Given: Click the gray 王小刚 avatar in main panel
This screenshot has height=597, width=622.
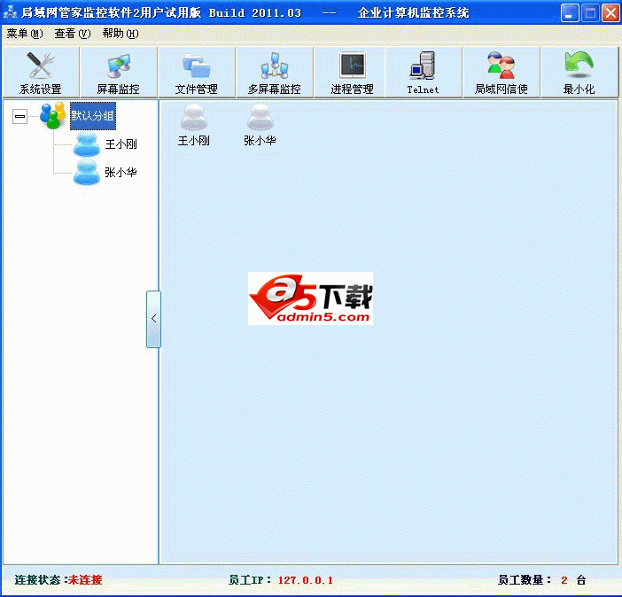Looking at the screenshot, I should (x=193, y=117).
